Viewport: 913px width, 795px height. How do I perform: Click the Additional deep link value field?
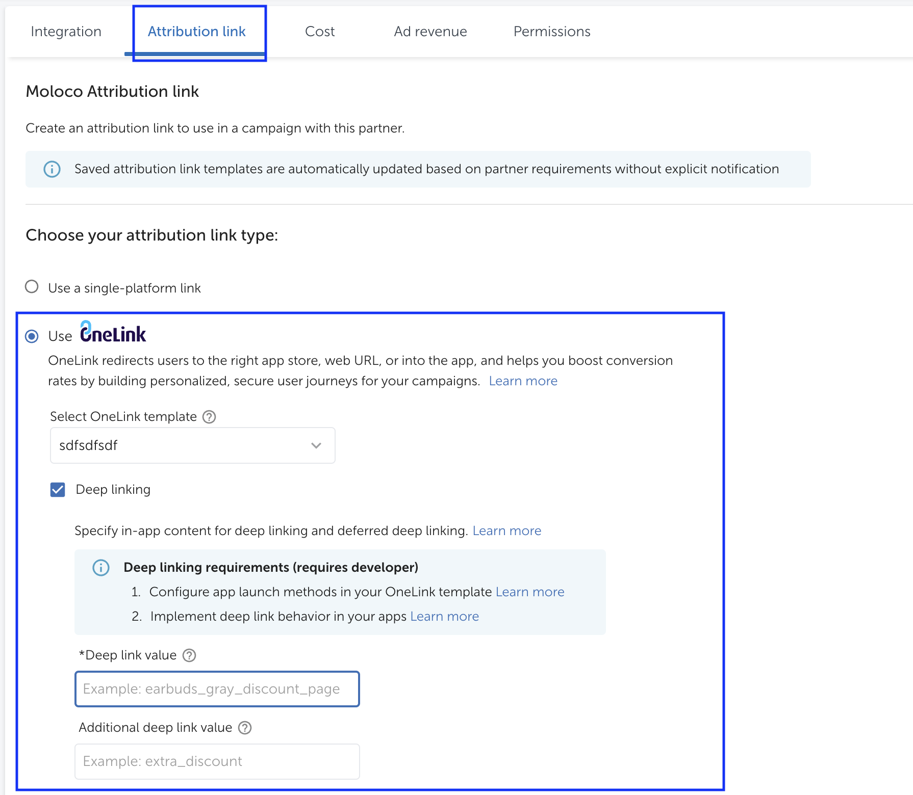(217, 761)
